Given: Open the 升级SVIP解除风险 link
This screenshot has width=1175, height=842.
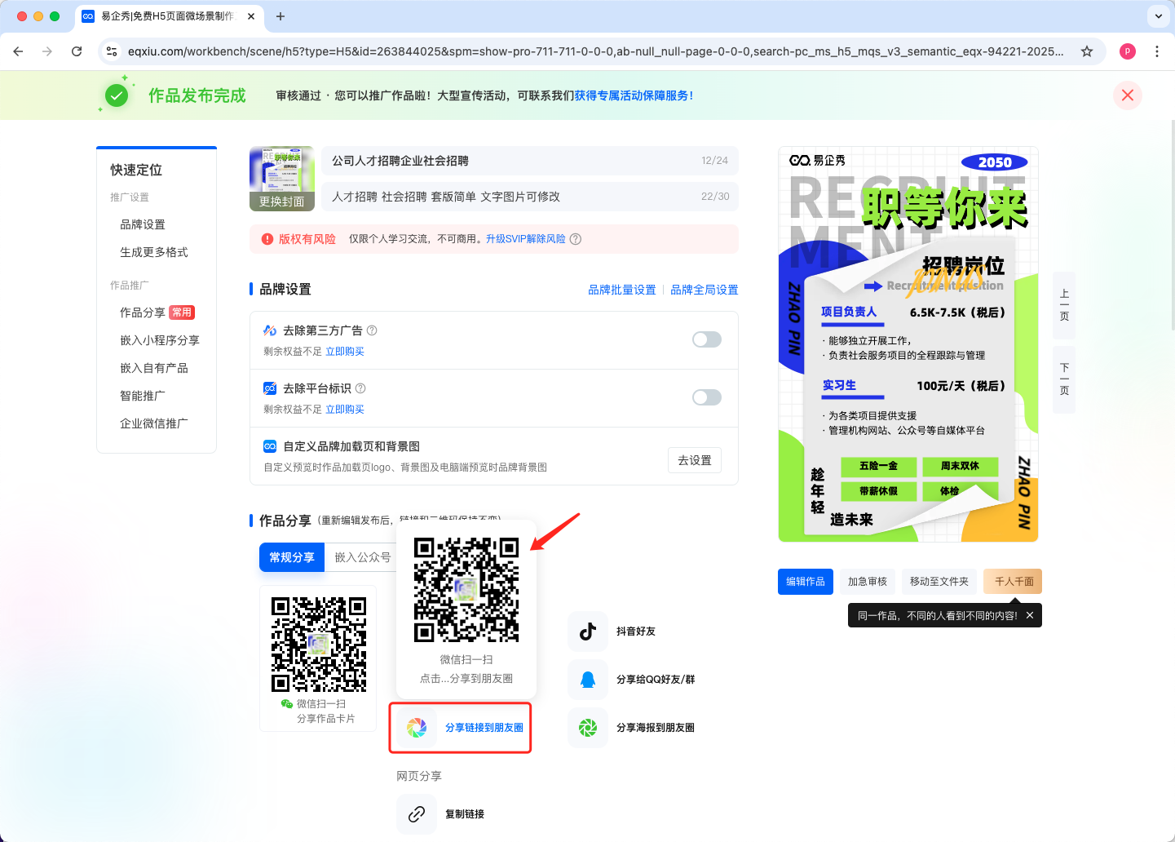Looking at the screenshot, I should point(525,239).
